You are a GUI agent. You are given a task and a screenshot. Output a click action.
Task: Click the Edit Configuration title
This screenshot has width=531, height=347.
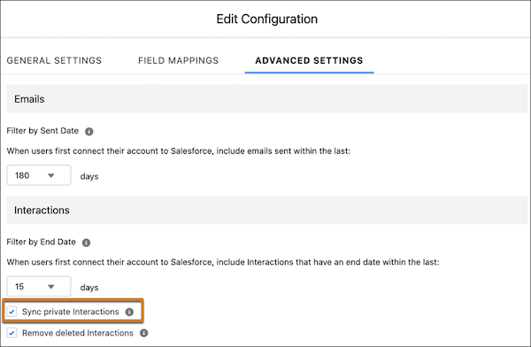point(267,19)
